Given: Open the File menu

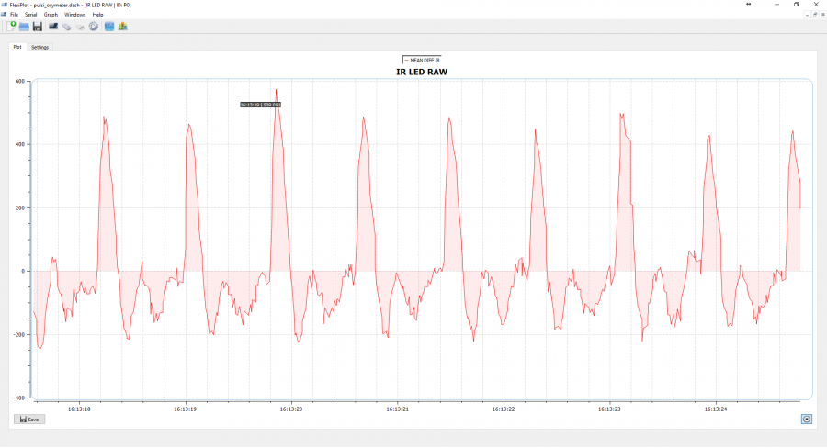Looking at the screenshot, I should (14, 15).
